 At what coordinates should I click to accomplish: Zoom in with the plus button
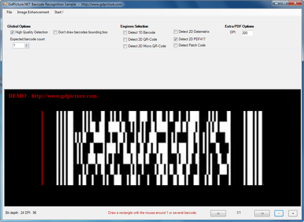click(x=293, y=213)
